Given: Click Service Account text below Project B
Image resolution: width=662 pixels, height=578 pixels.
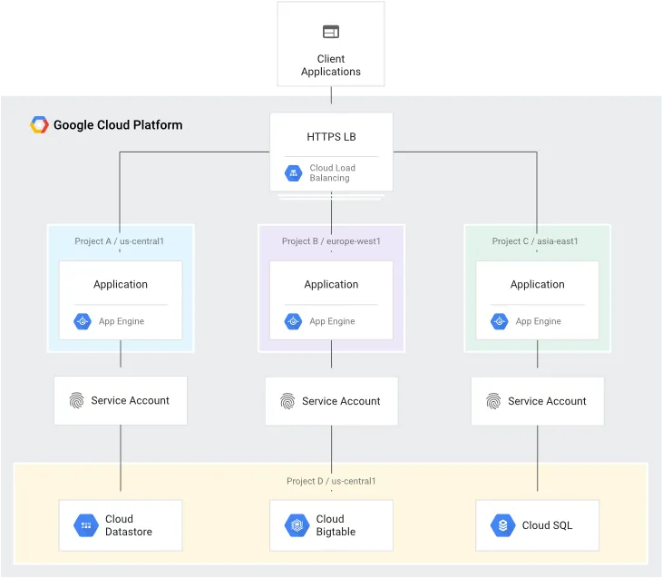Looking at the screenshot, I should (x=341, y=401).
